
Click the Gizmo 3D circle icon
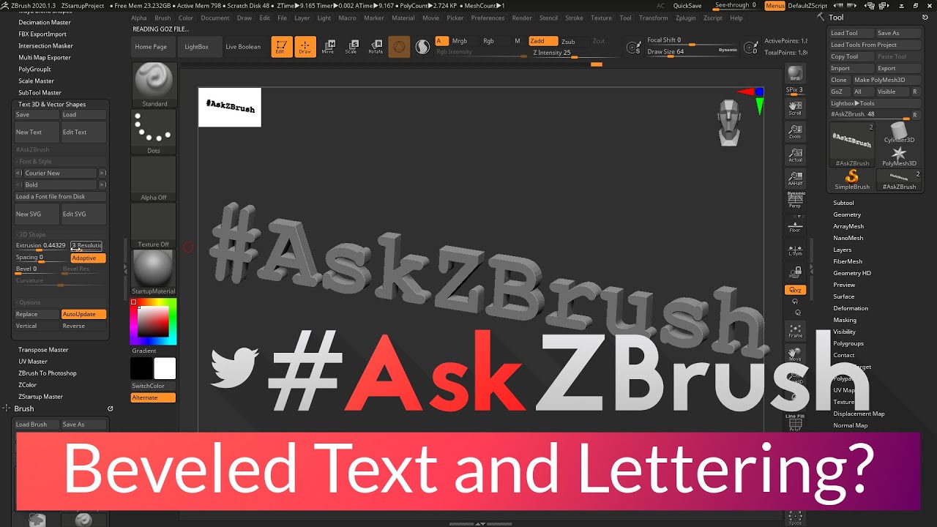[399, 47]
